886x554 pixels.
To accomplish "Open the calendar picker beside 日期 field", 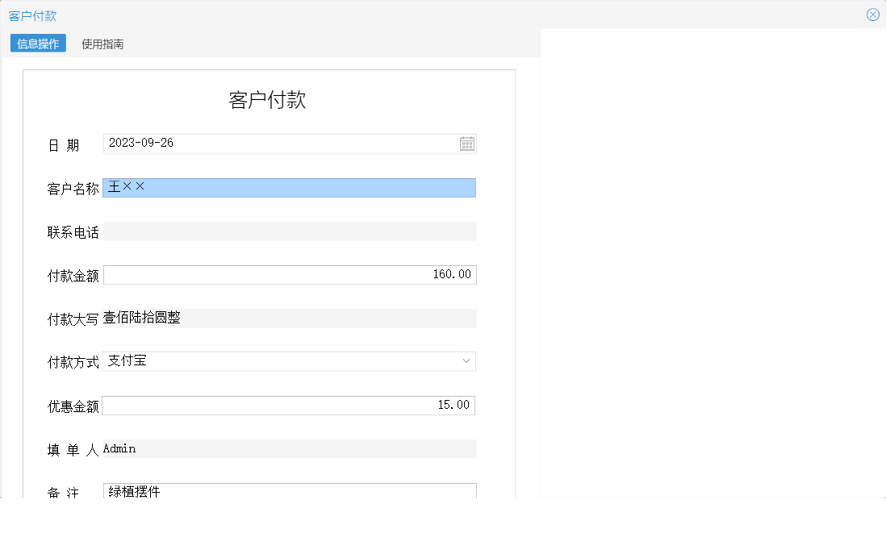I will coord(466,143).
